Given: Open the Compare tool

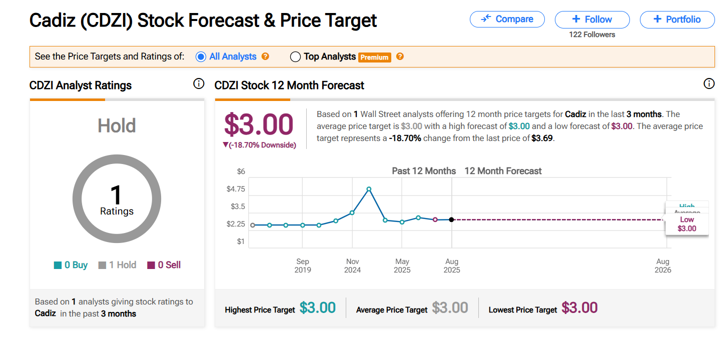Looking at the screenshot, I should (x=507, y=19).
